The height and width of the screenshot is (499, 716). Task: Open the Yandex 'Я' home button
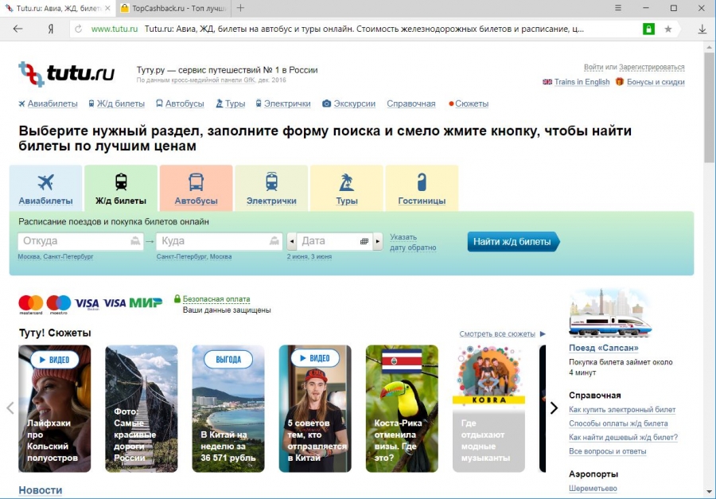pos(51,29)
